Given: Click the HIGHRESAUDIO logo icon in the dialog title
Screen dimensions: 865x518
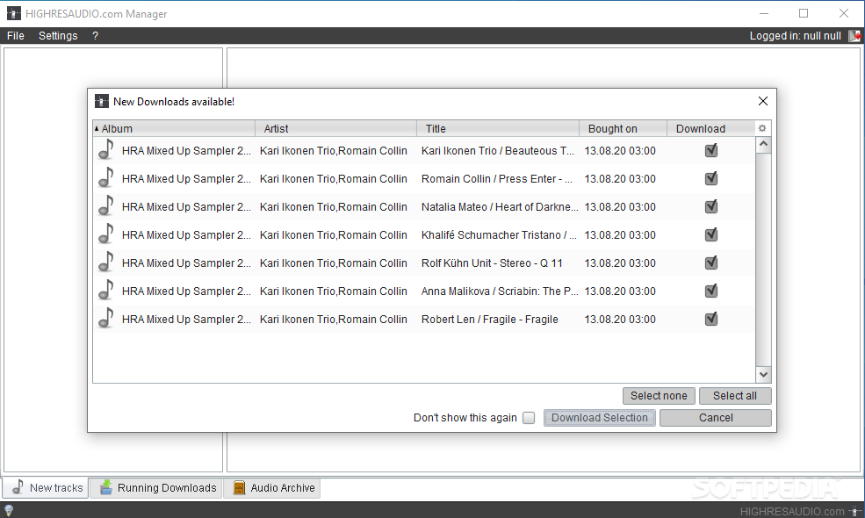Looking at the screenshot, I should (x=102, y=101).
